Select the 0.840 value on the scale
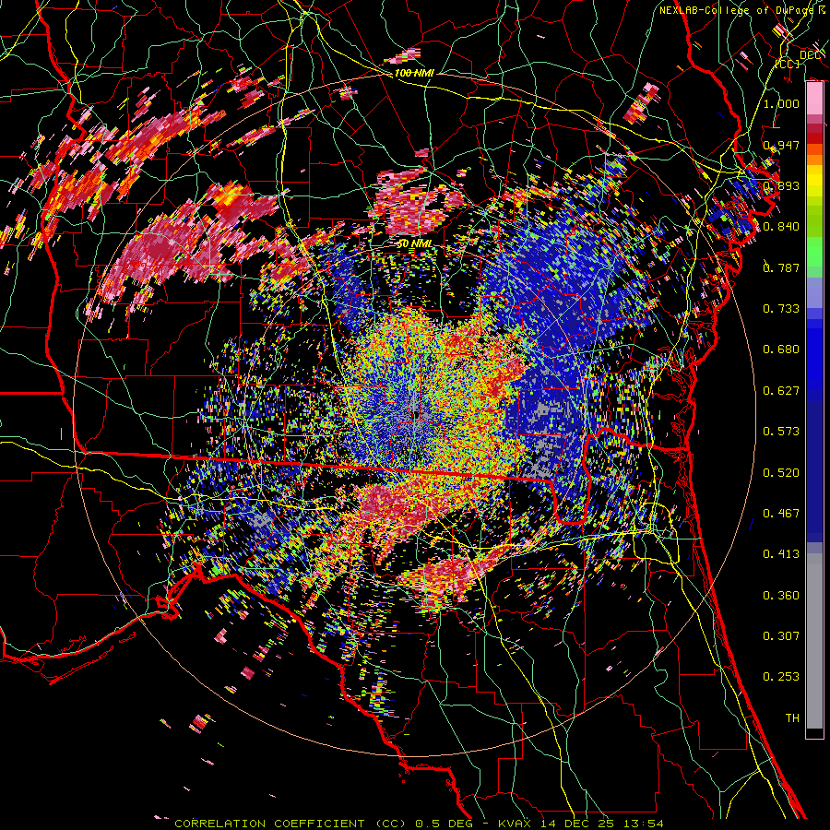The width and height of the screenshot is (830, 830). point(781,227)
